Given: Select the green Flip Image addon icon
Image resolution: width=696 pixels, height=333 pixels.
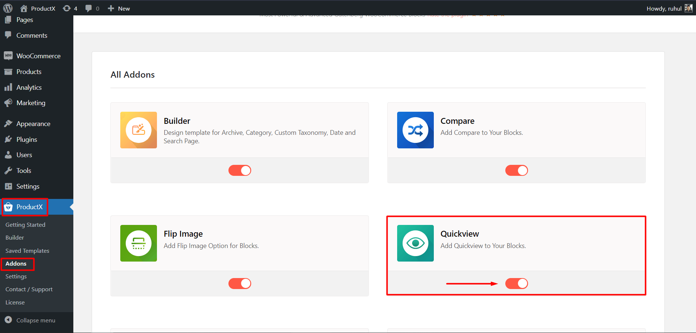Looking at the screenshot, I should (x=138, y=243).
